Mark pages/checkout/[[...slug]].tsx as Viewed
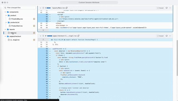 click(x=160, y=36)
